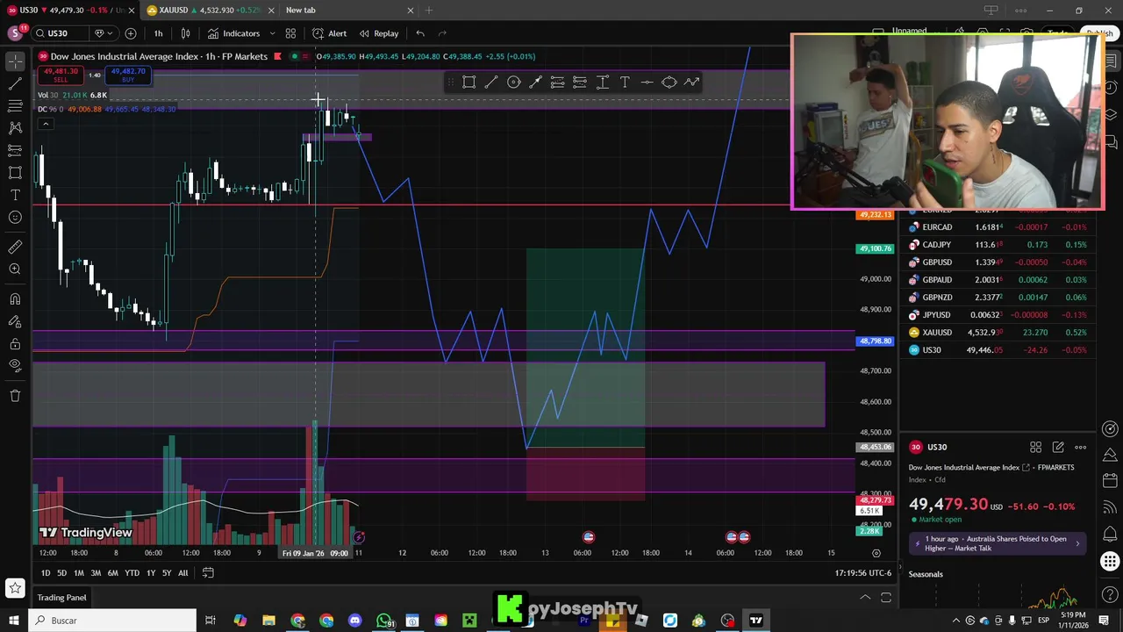Click the ellipse tool in floating toolbar
The height and width of the screenshot is (632, 1123).
[669, 83]
